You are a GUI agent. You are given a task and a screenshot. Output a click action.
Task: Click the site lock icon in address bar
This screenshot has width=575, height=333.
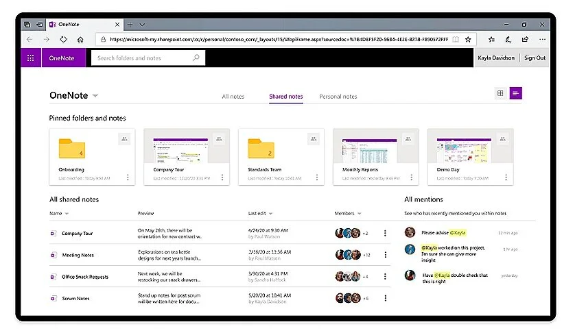click(x=103, y=39)
